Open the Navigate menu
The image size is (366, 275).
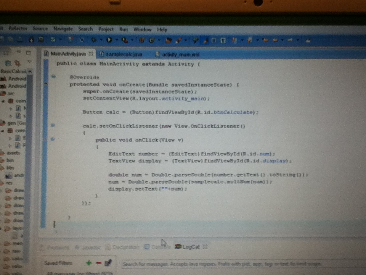click(x=63, y=29)
